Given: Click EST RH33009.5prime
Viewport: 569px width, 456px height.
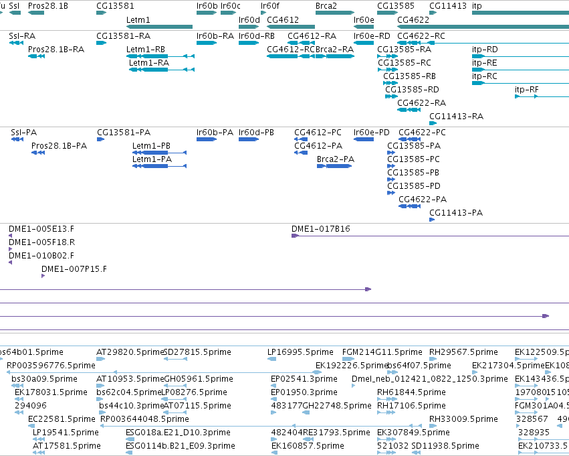Looking at the screenshot, I should click(463, 419).
